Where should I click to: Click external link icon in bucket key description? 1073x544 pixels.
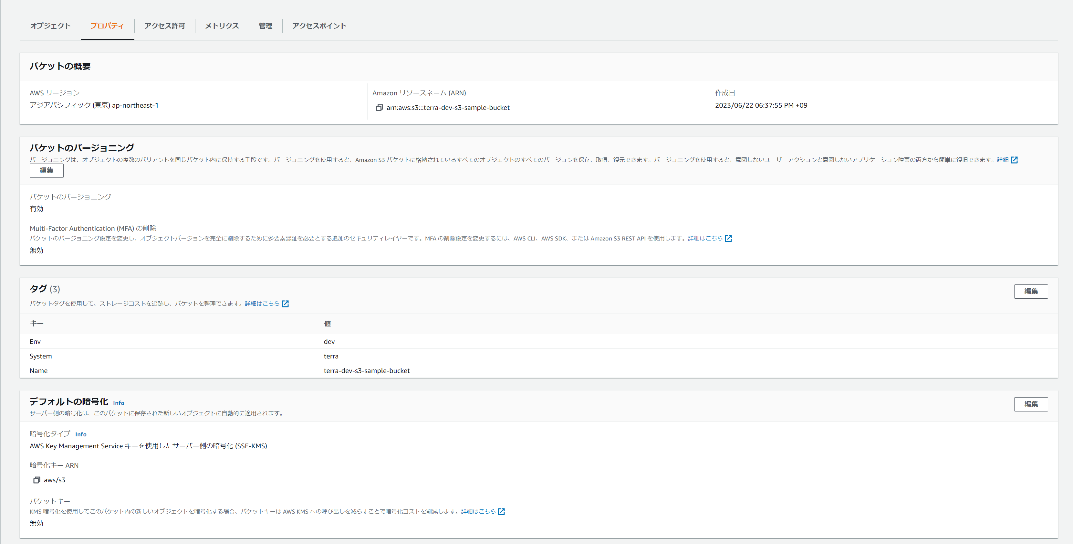pyautogui.click(x=502, y=511)
